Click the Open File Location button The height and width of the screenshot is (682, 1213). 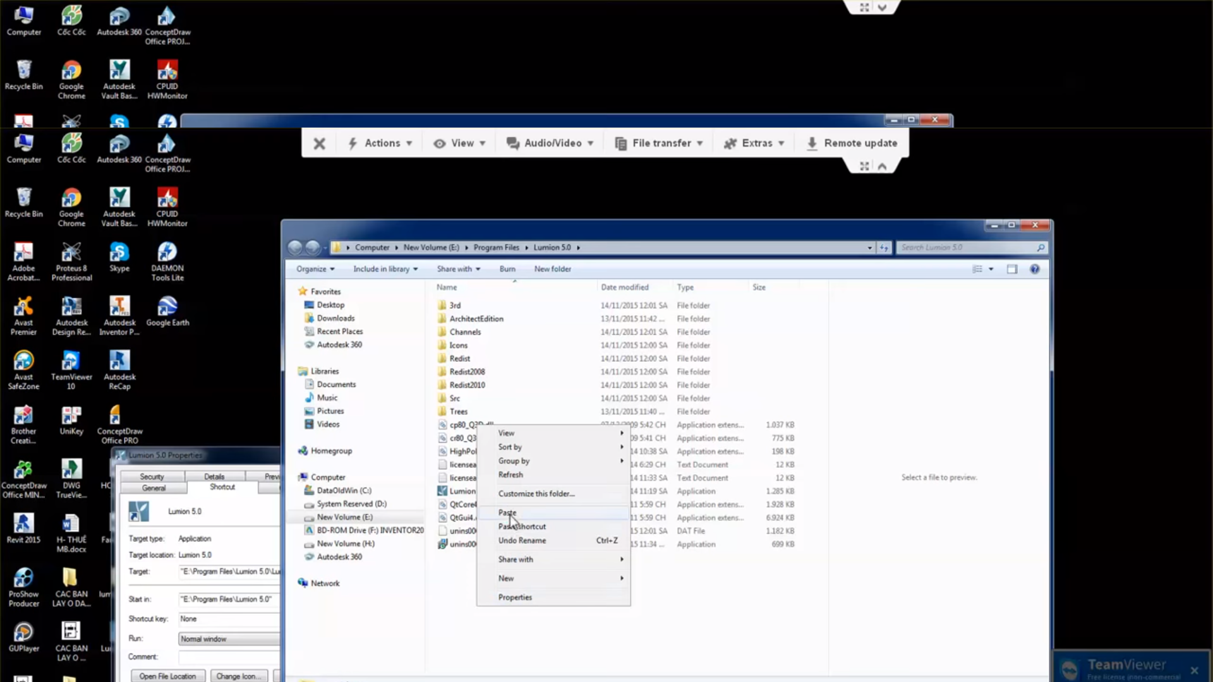(x=167, y=676)
